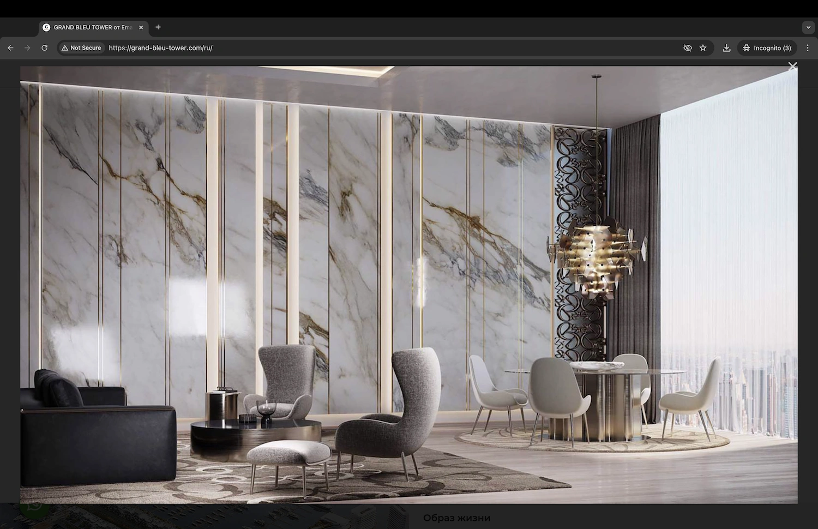Click the Not Secure site info chip

click(81, 48)
